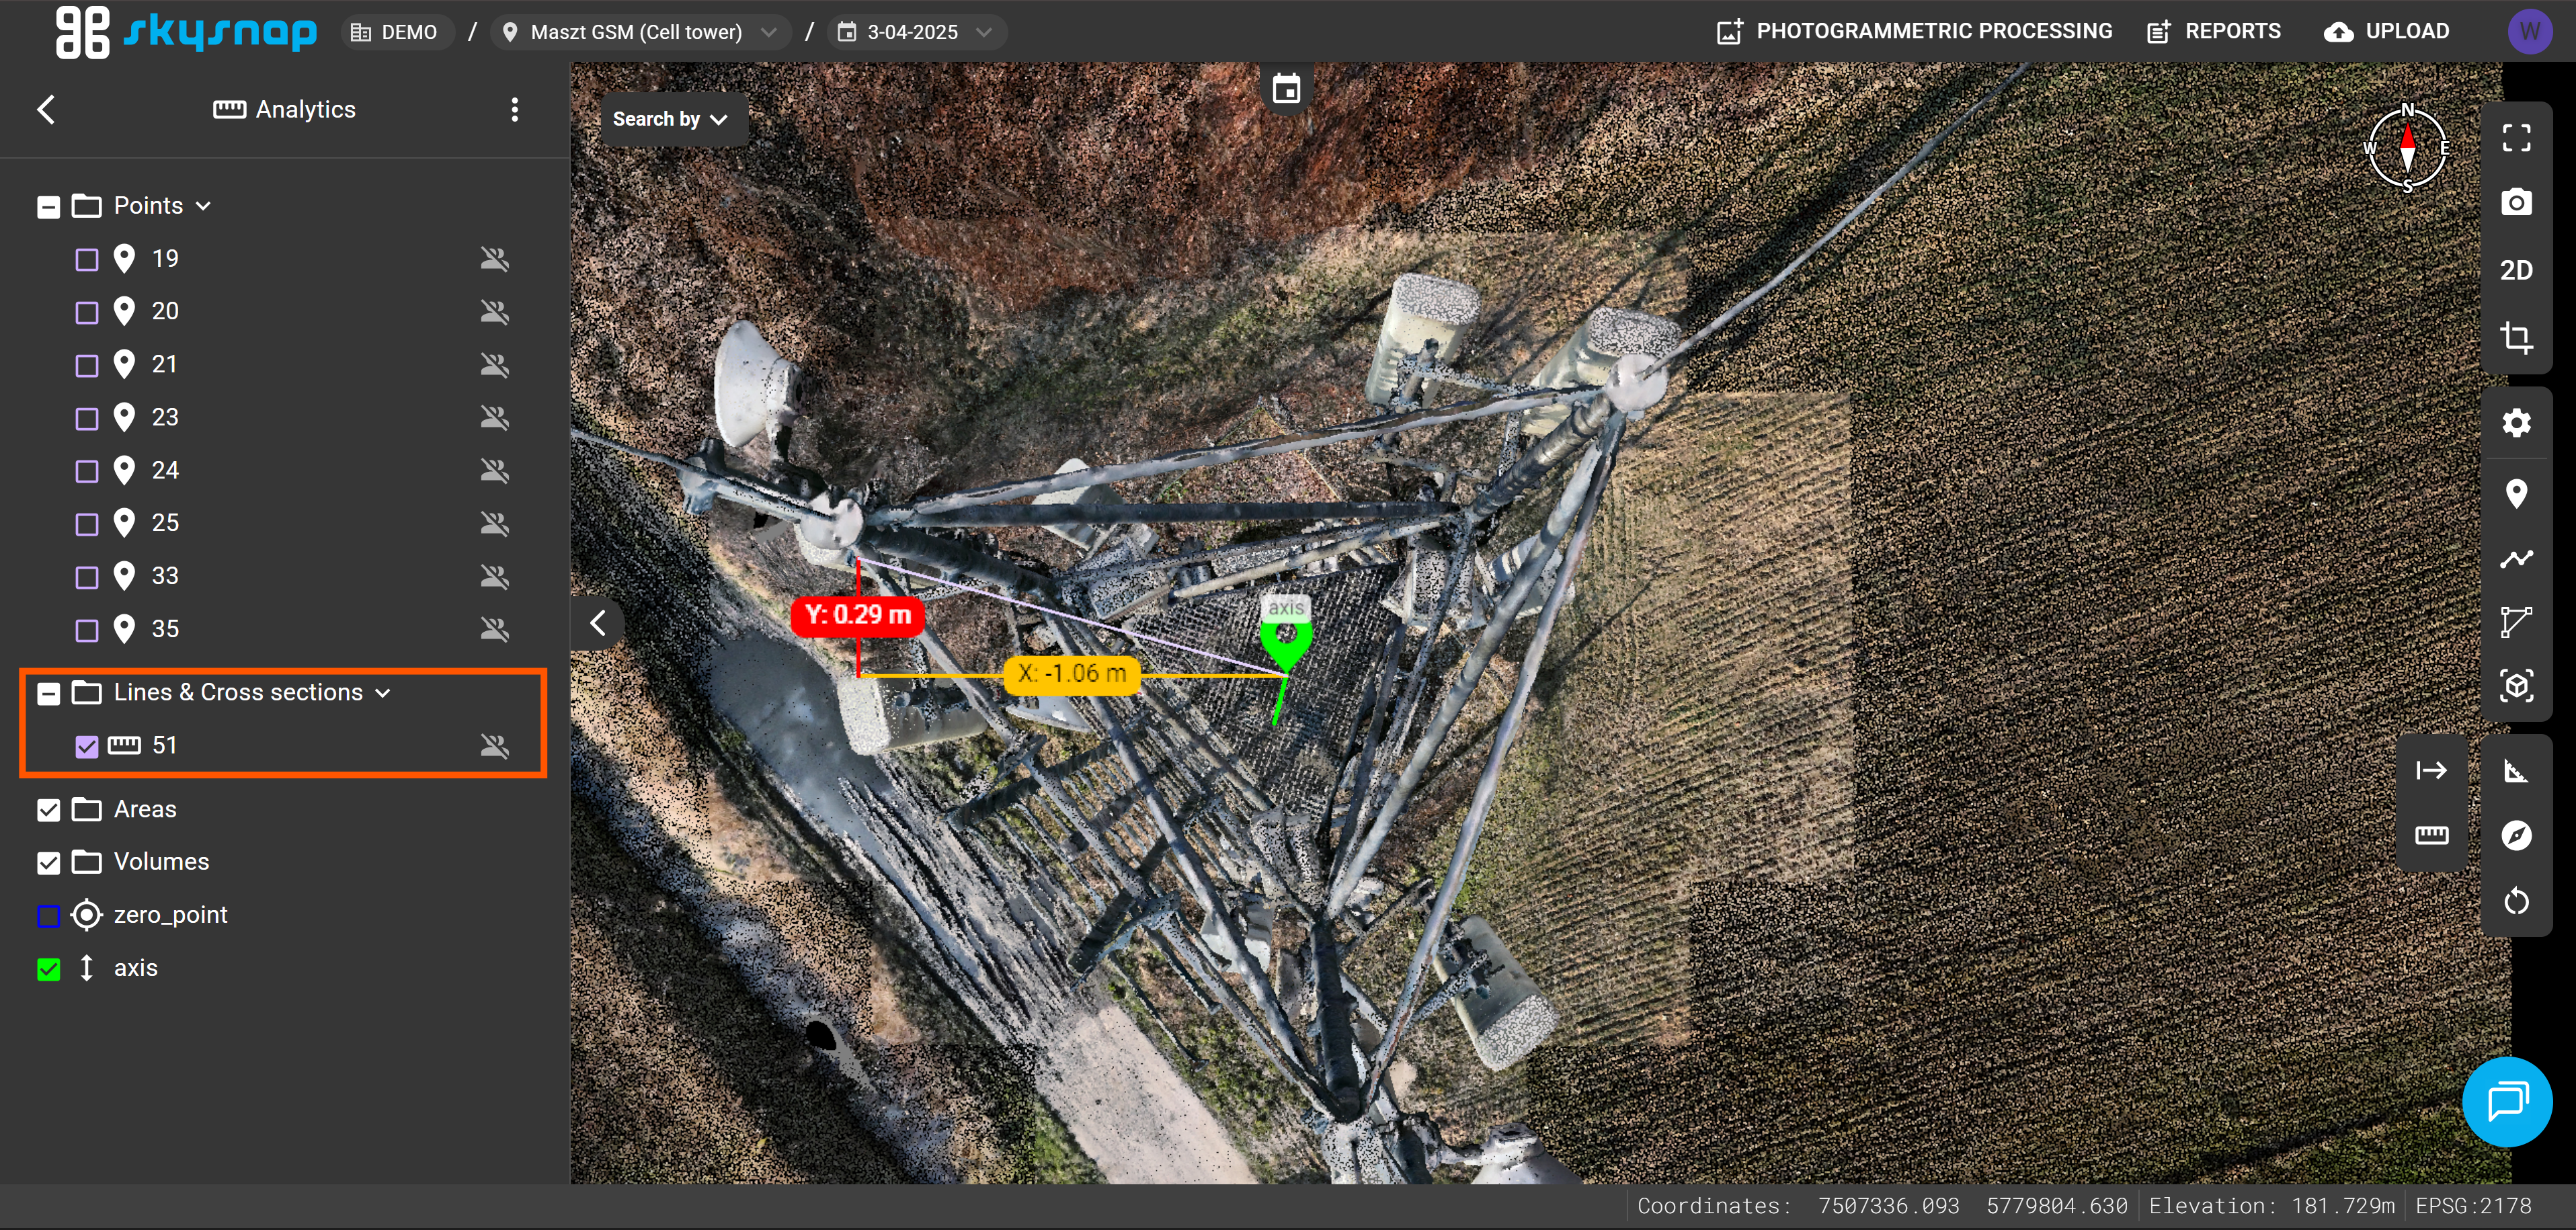2576x1230 pixels.
Task: Toggle Lines & Cross sections folder checkbox
Action: pyautogui.click(x=48, y=694)
